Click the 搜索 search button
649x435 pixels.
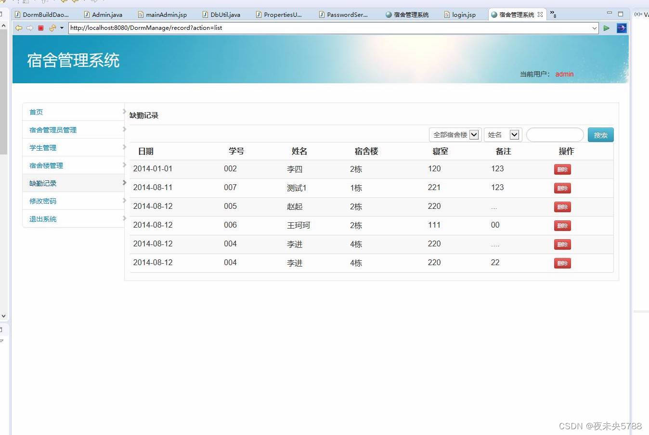(600, 135)
